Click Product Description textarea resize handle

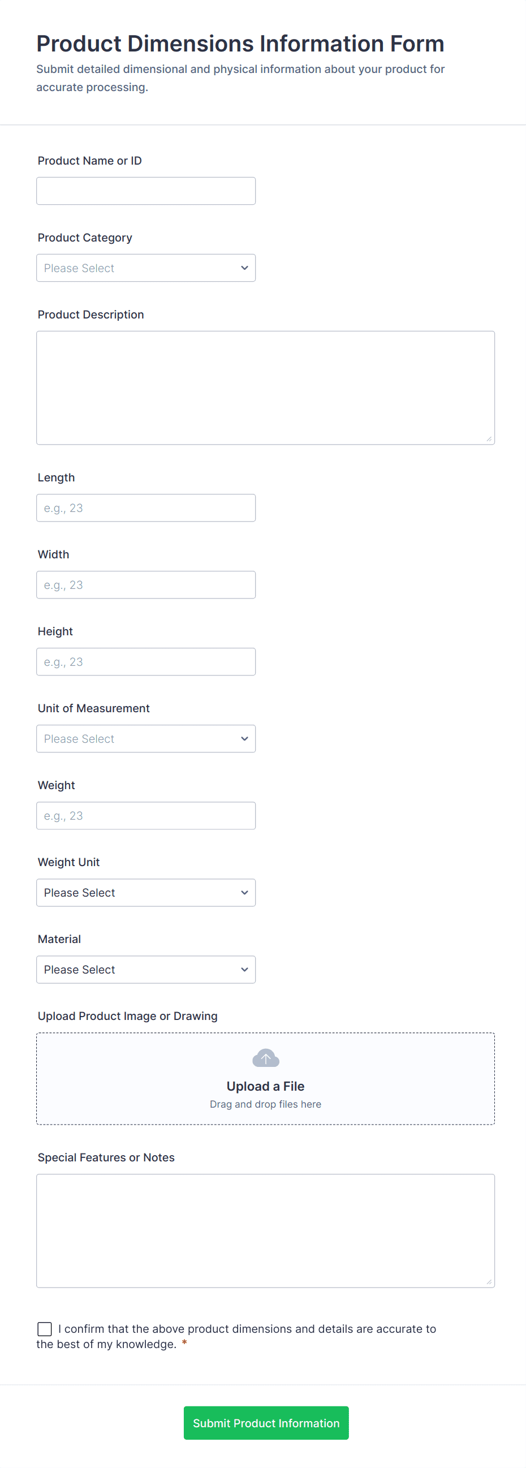(x=489, y=439)
